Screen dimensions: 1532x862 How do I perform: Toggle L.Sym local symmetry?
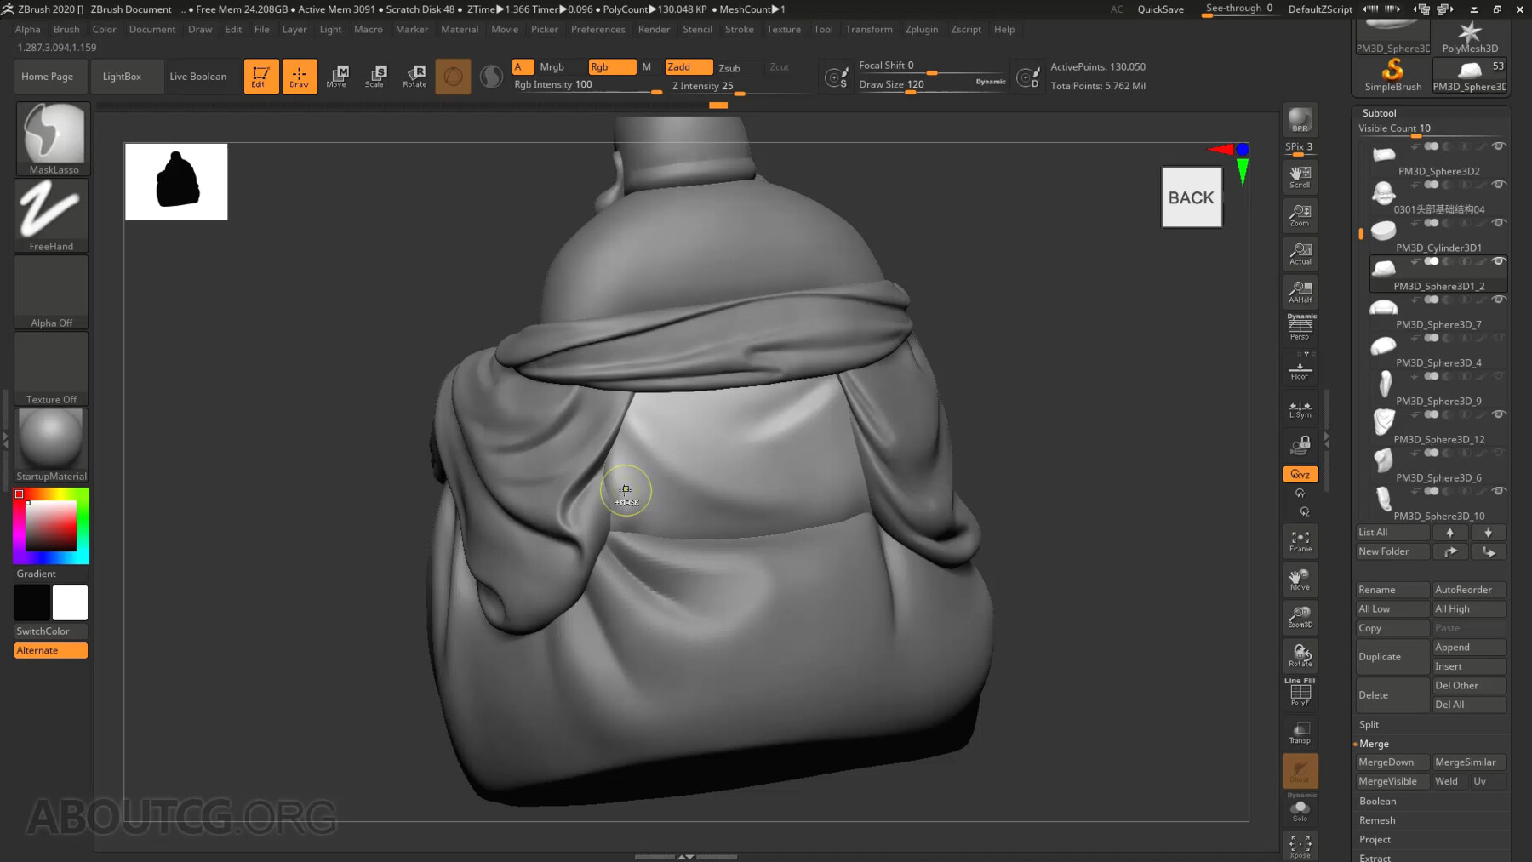(x=1300, y=409)
